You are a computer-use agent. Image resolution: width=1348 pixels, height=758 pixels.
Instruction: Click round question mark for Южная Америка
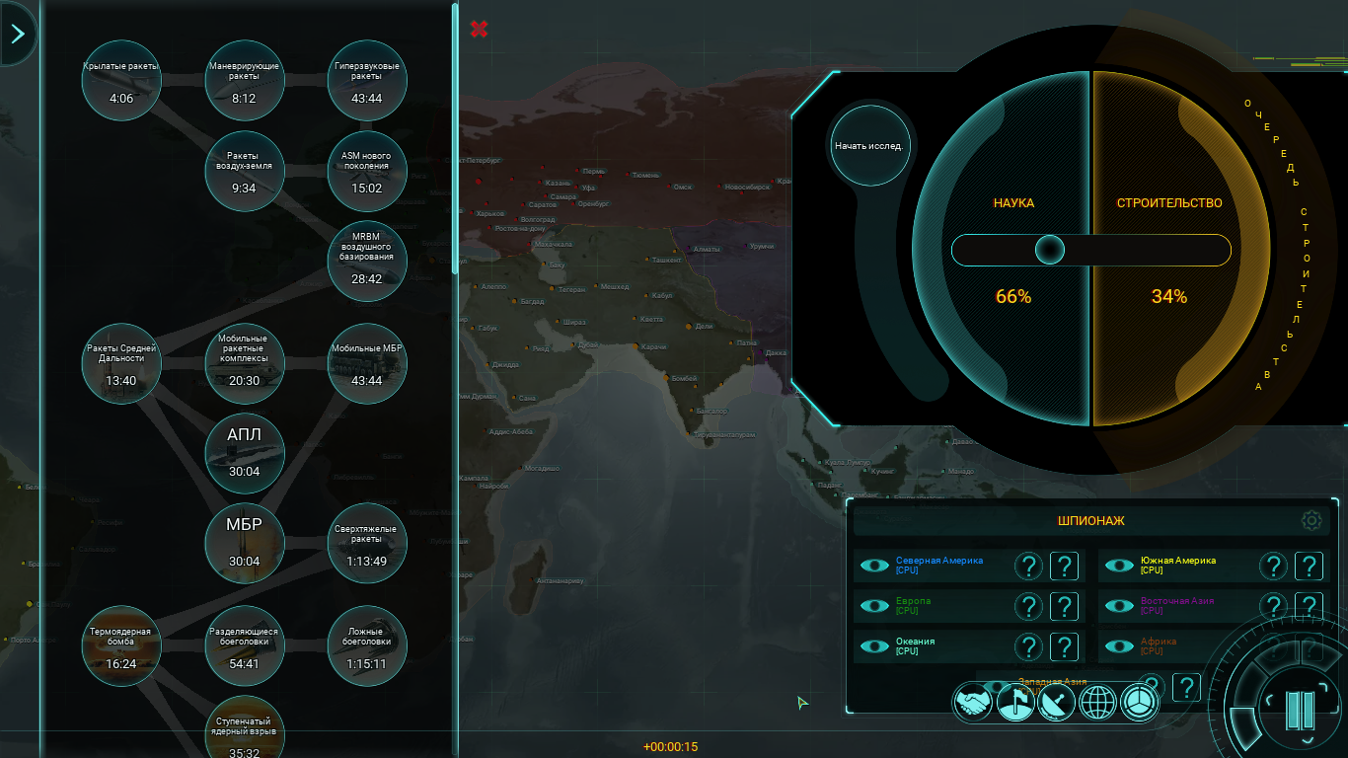[1274, 566]
